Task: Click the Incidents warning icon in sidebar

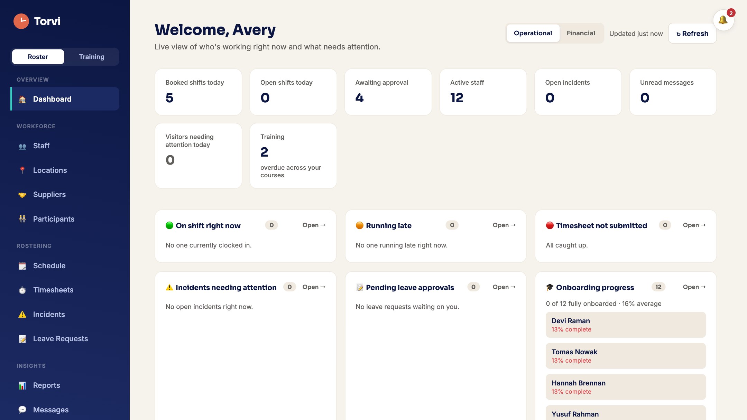Action: (x=22, y=315)
